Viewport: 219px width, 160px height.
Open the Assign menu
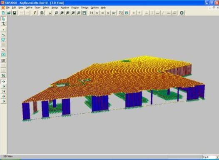click(55, 7)
